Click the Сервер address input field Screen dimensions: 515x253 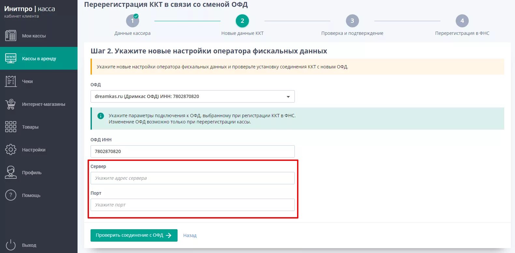point(193,178)
